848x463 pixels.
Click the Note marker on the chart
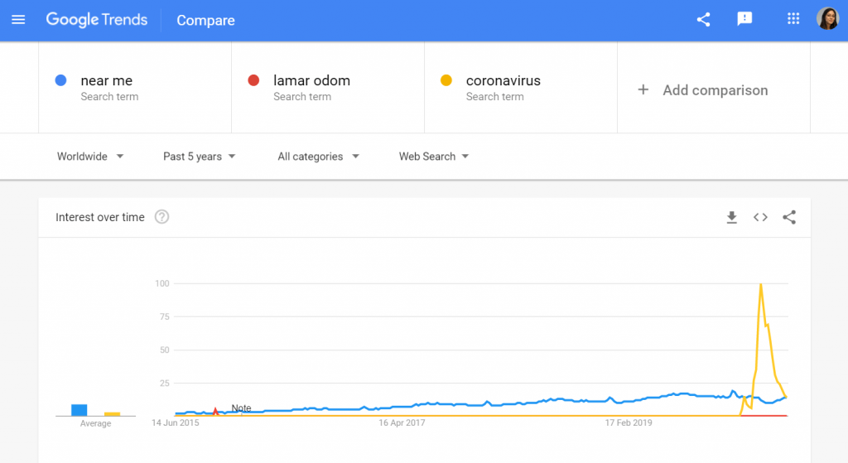241,408
